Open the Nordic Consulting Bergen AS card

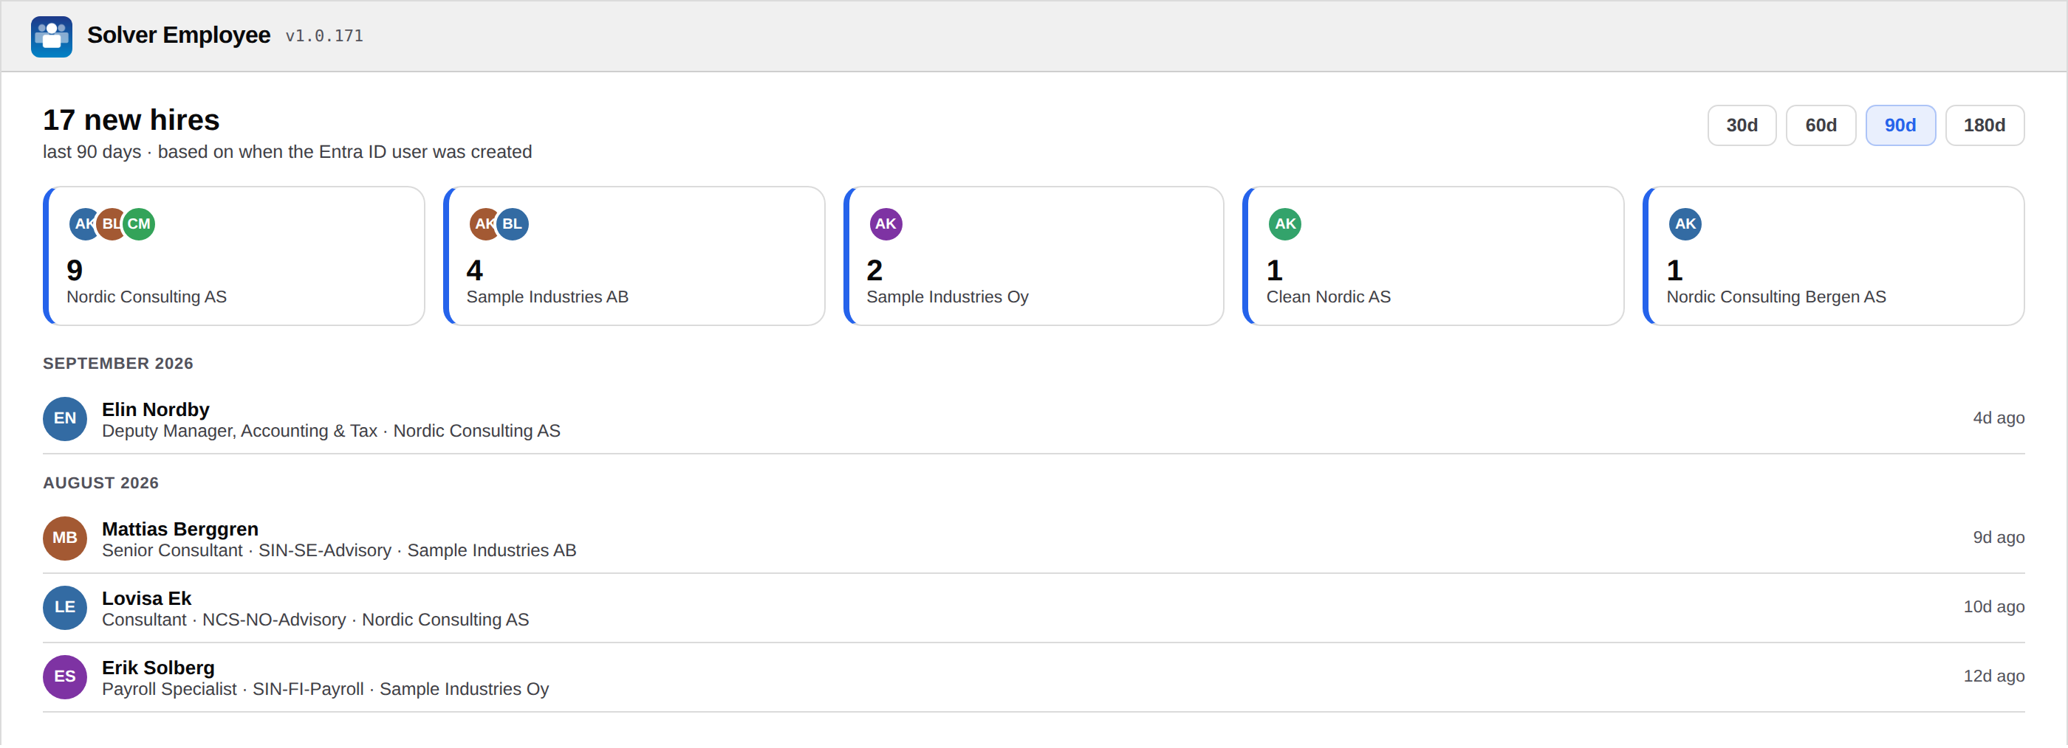click(x=1834, y=257)
